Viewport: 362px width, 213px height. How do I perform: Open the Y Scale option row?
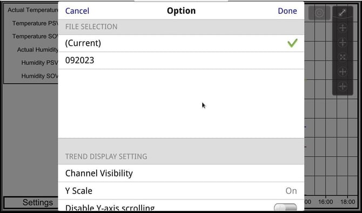pyautogui.click(x=181, y=191)
